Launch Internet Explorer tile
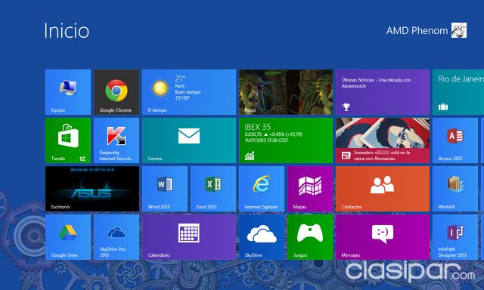The height and width of the screenshot is (290, 484). tap(262, 189)
